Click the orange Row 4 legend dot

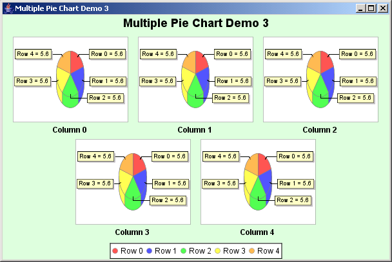pos(252,250)
